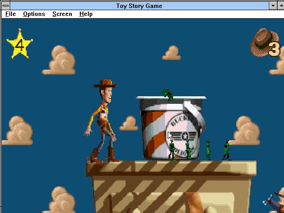Click the rightmost green army soldier

(226, 150)
